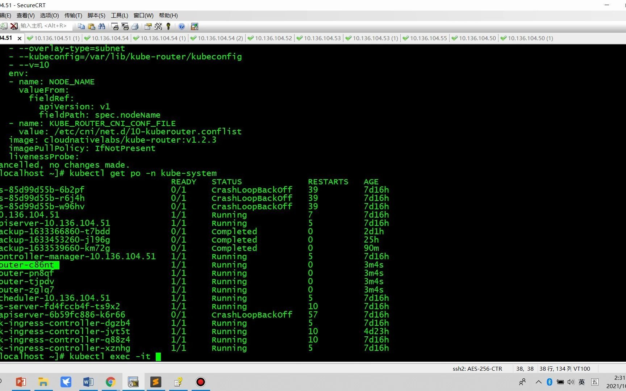The width and height of the screenshot is (626, 391).
Task: Click the RESTARTS column header
Action: pyautogui.click(x=328, y=182)
